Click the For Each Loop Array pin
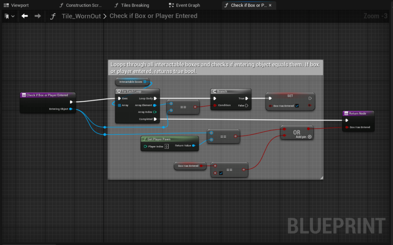 coord(119,105)
